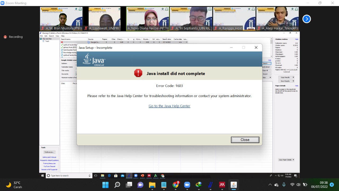
Task: Open Copy Results dropdown
Action: pos(286,77)
